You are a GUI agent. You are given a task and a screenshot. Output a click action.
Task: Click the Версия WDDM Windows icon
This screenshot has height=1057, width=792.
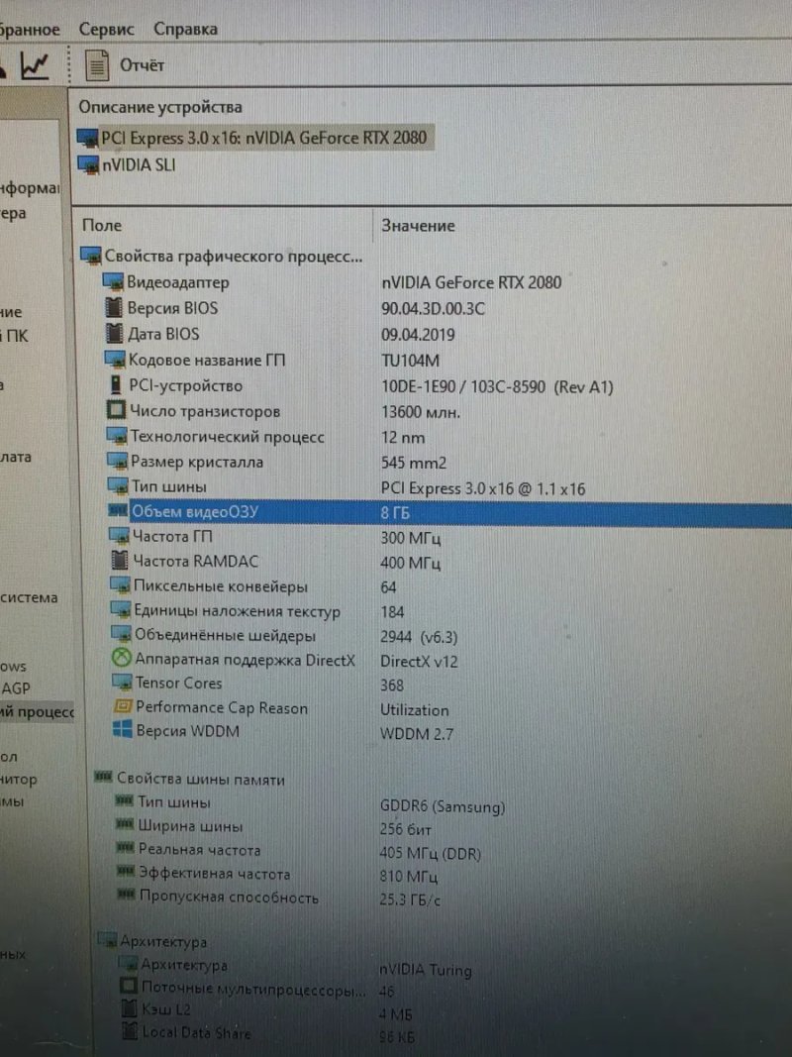pos(123,730)
